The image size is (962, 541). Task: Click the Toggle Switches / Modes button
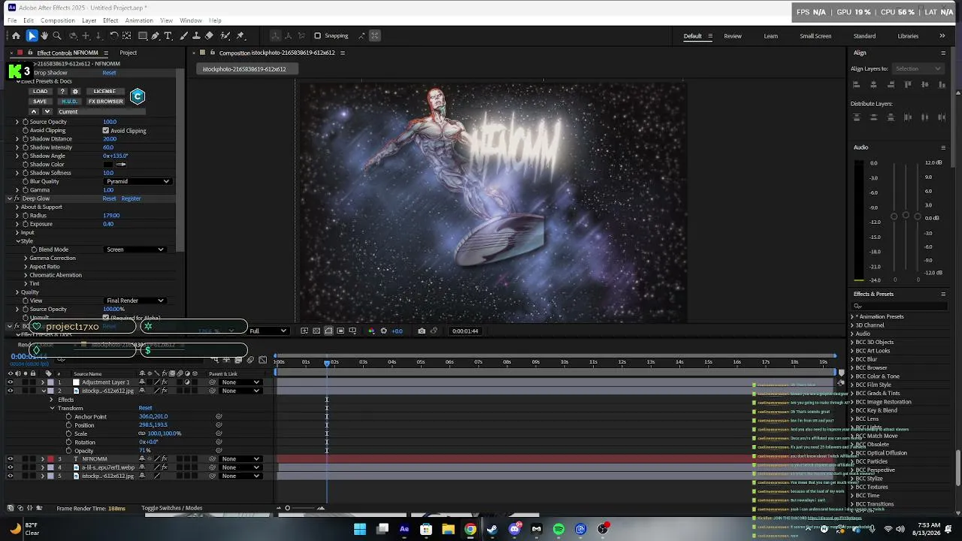tap(171, 508)
